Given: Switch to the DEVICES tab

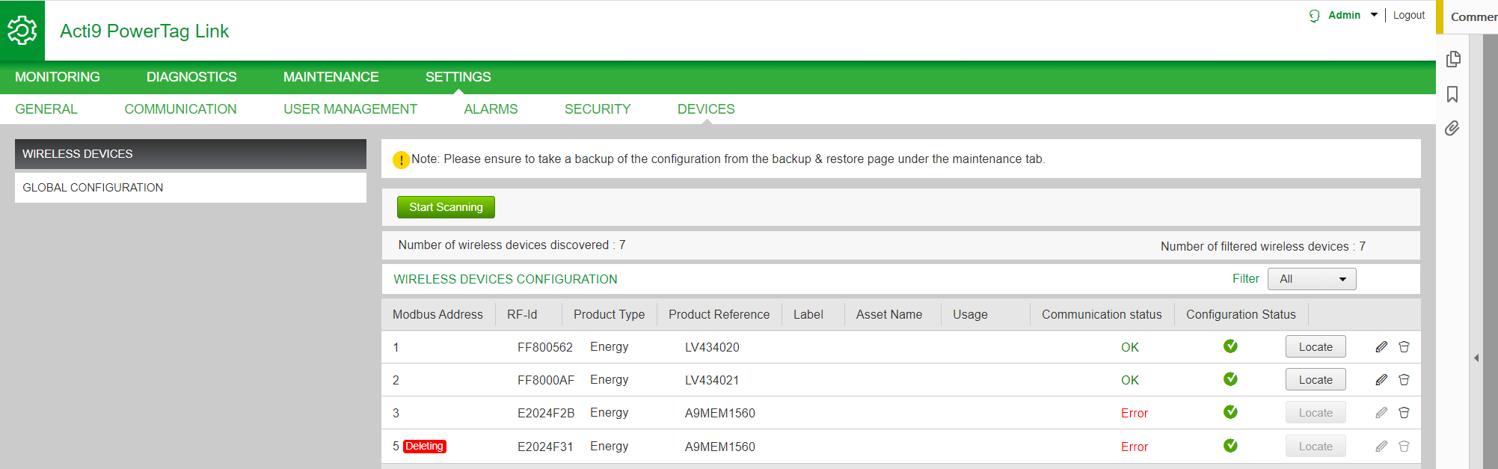Looking at the screenshot, I should (706, 109).
